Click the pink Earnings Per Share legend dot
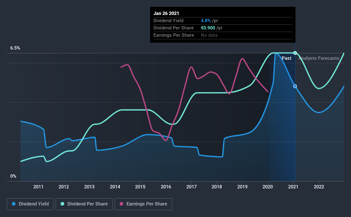 coord(121,204)
